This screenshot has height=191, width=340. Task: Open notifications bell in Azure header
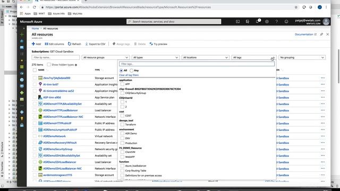click(x=257, y=21)
